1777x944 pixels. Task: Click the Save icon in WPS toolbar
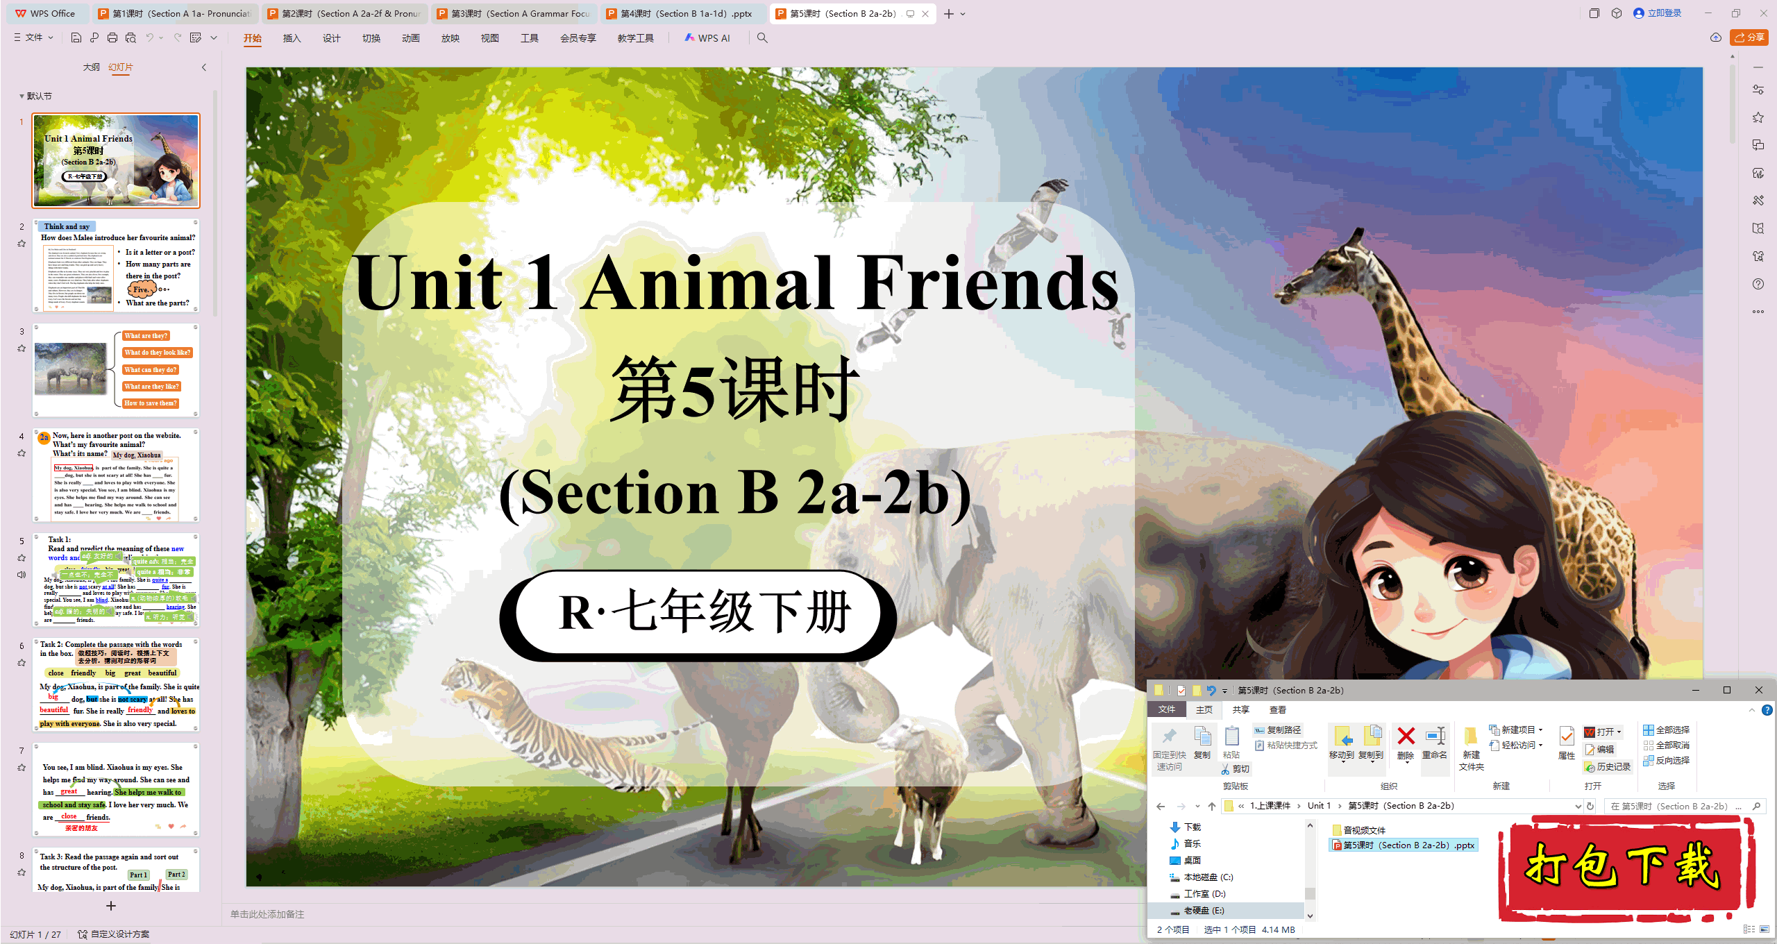click(x=76, y=37)
